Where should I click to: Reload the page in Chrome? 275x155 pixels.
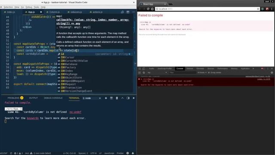(x=148, y=9)
